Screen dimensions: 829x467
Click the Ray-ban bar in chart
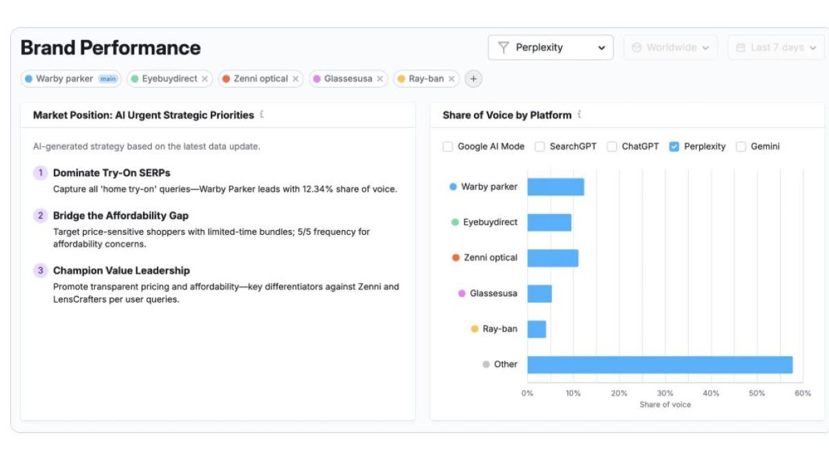click(x=537, y=329)
